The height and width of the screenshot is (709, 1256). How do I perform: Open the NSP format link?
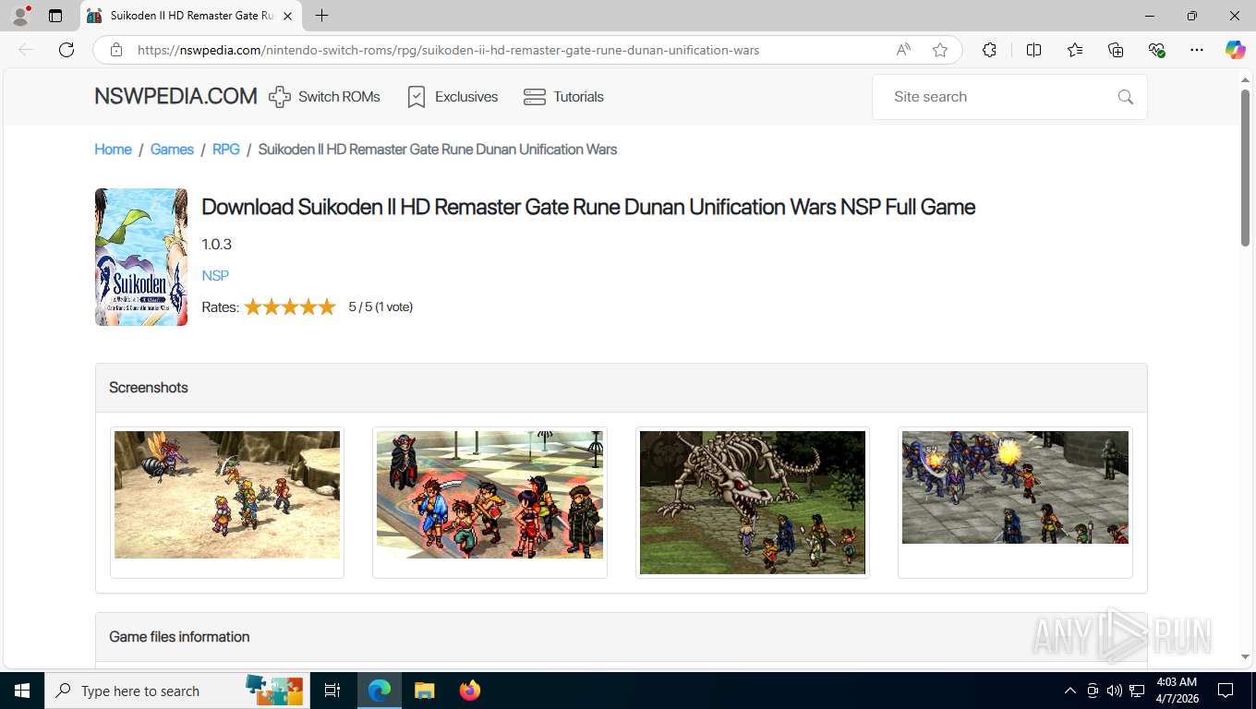215,275
